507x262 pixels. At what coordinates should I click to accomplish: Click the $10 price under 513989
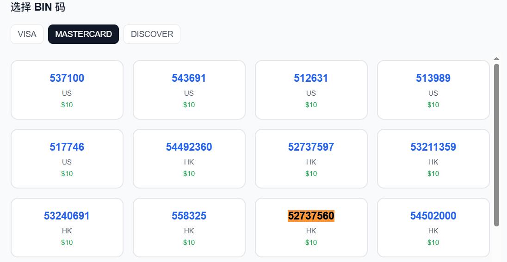[433, 105]
